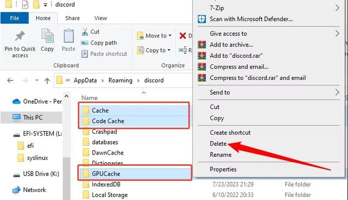Open the File tab
Image resolution: width=348 pixels, height=200 pixels.
[x=14, y=18]
